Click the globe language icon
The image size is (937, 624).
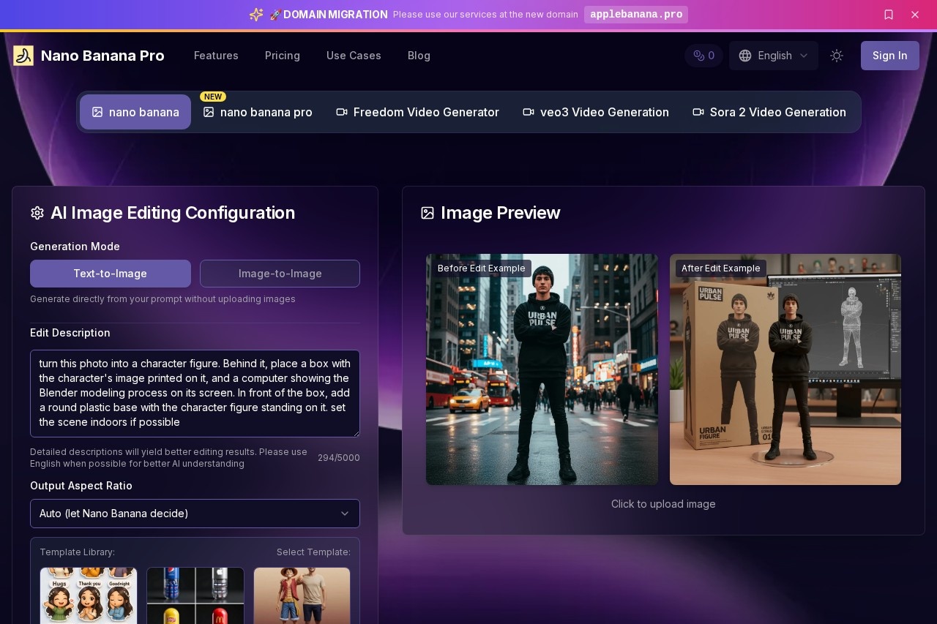pos(745,56)
